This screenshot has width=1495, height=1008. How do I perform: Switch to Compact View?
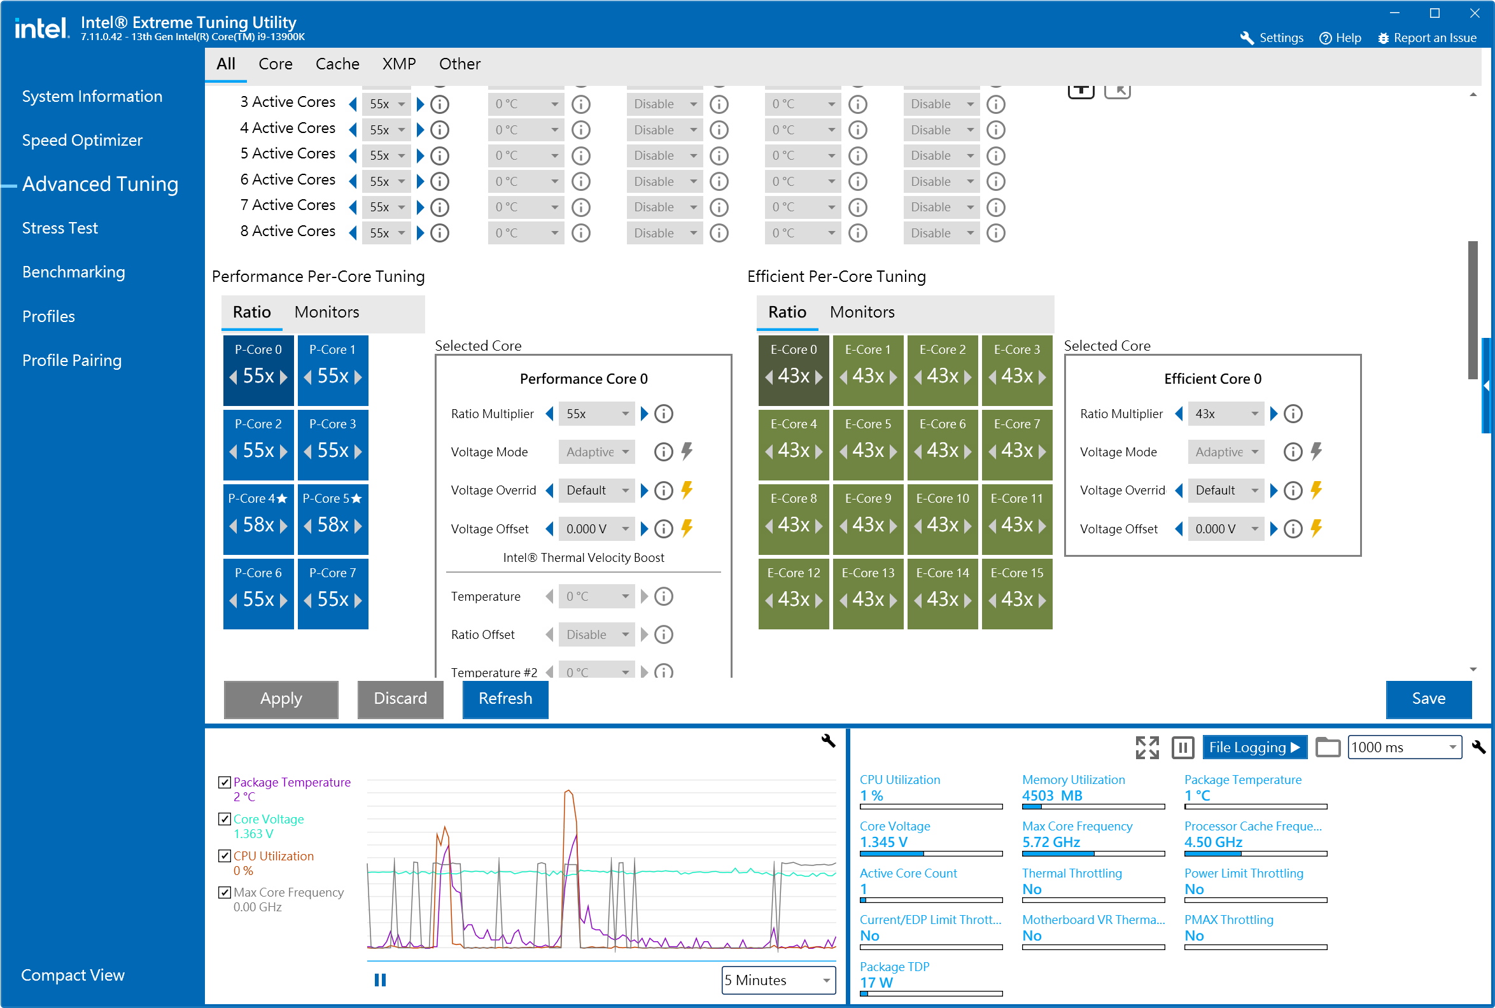(x=73, y=975)
